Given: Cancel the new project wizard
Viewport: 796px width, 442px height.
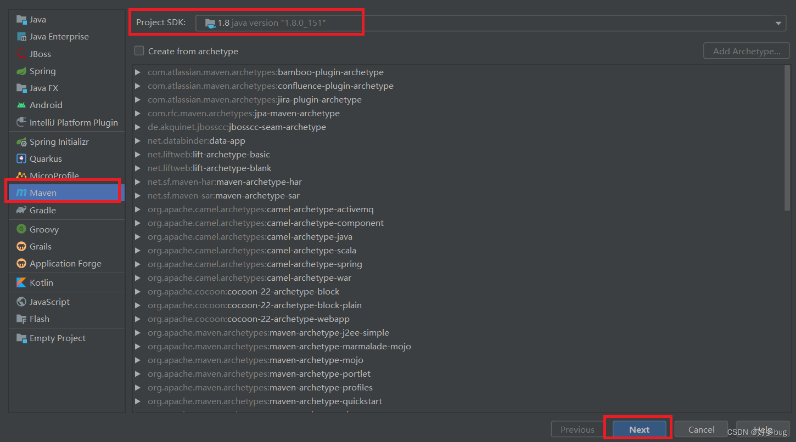Looking at the screenshot, I should tap(702, 429).
